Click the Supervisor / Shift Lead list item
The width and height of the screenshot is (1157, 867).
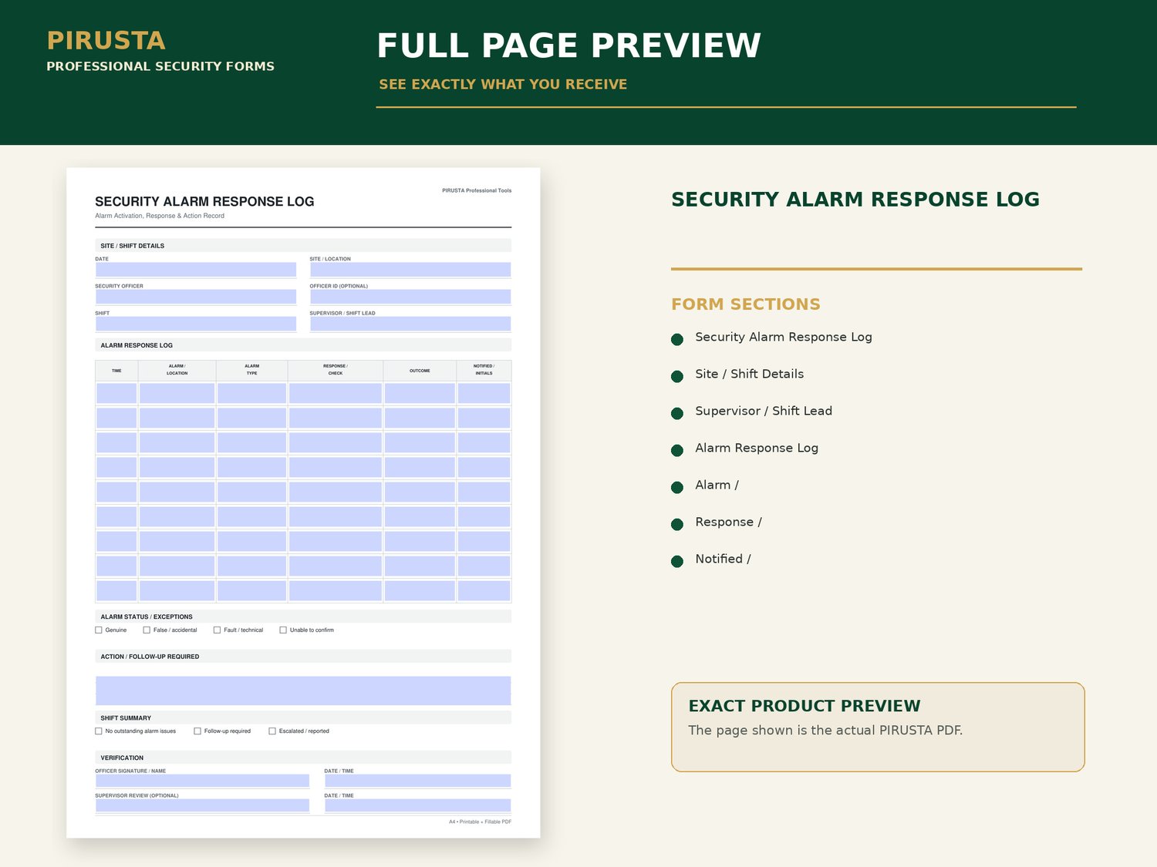click(x=764, y=412)
